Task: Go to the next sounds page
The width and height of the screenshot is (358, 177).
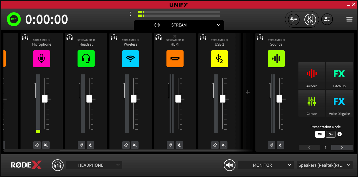Action: tap(341, 147)
